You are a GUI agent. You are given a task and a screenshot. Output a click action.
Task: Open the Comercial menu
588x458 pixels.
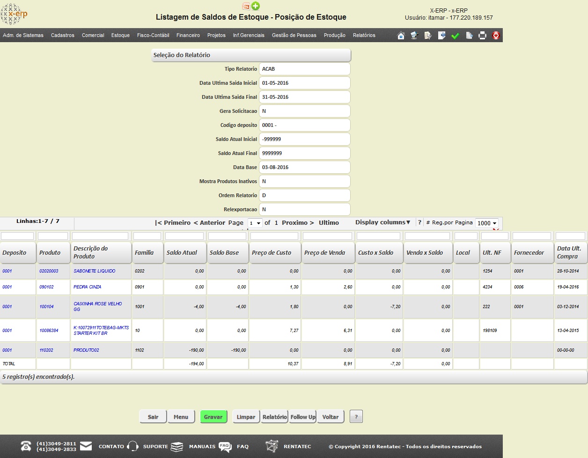(93, 35)
